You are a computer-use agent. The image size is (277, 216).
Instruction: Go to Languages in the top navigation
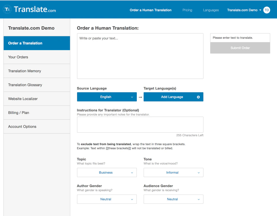211,10
